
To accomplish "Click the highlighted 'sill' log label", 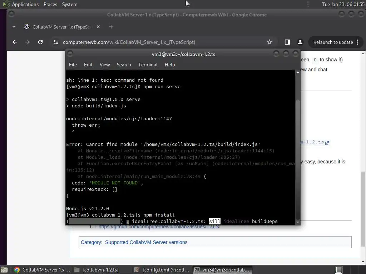I will coord(214,221).
